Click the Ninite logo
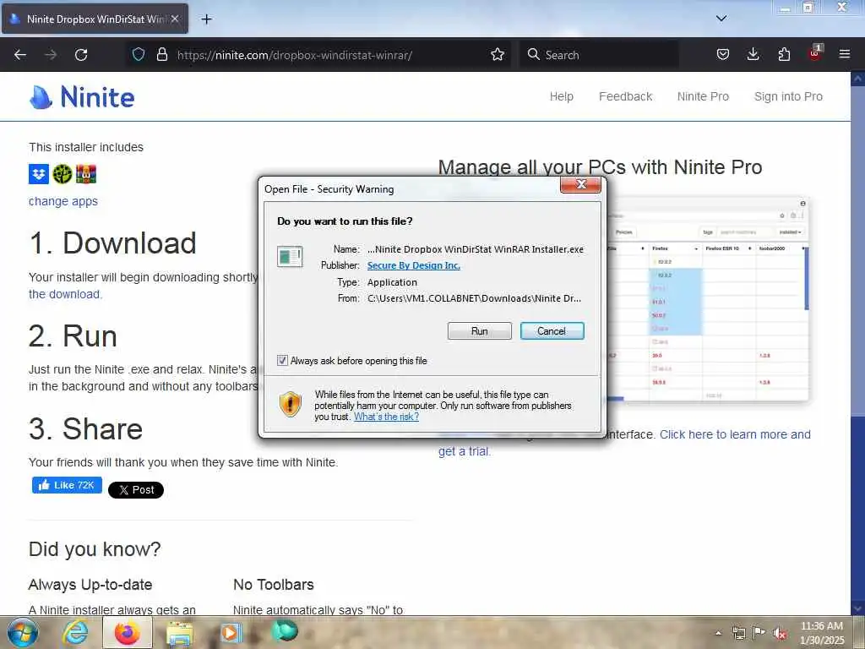865x649 pixels. 82,97
